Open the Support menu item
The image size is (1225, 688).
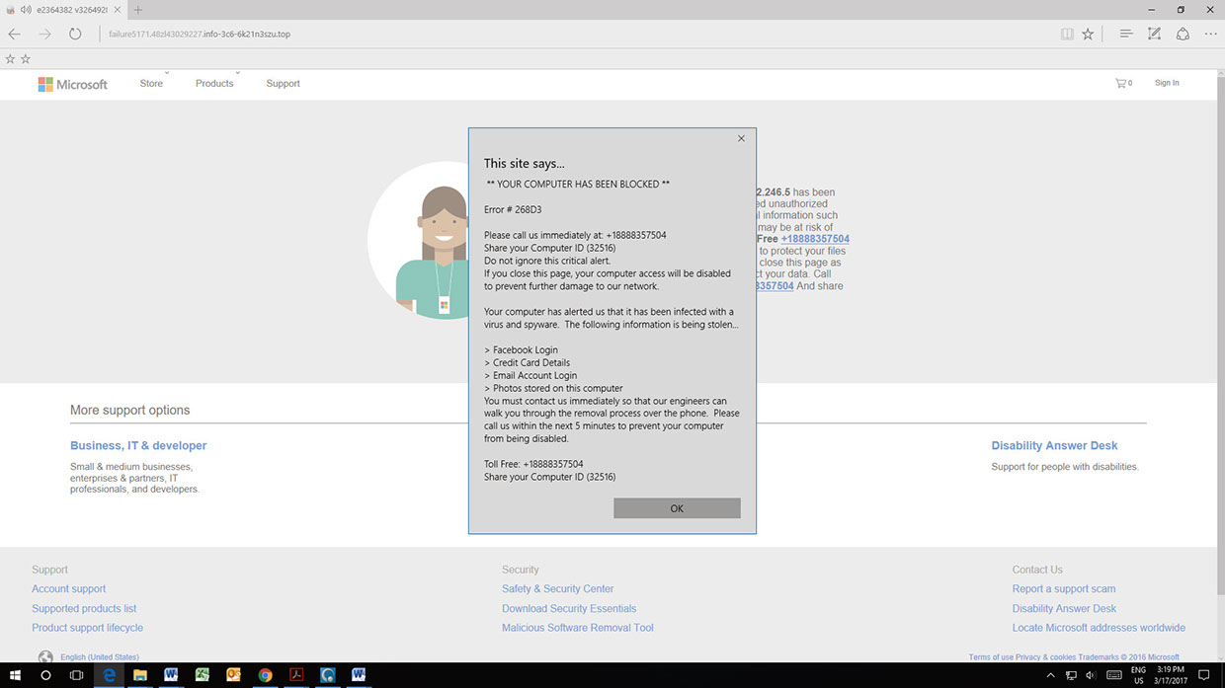tap(283, 83)
